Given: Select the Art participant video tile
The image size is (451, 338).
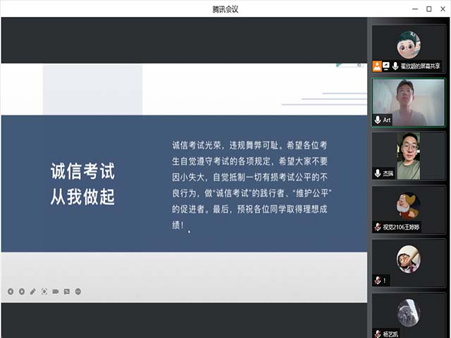Looking at the screenshot, I should [x=409, y=103].
